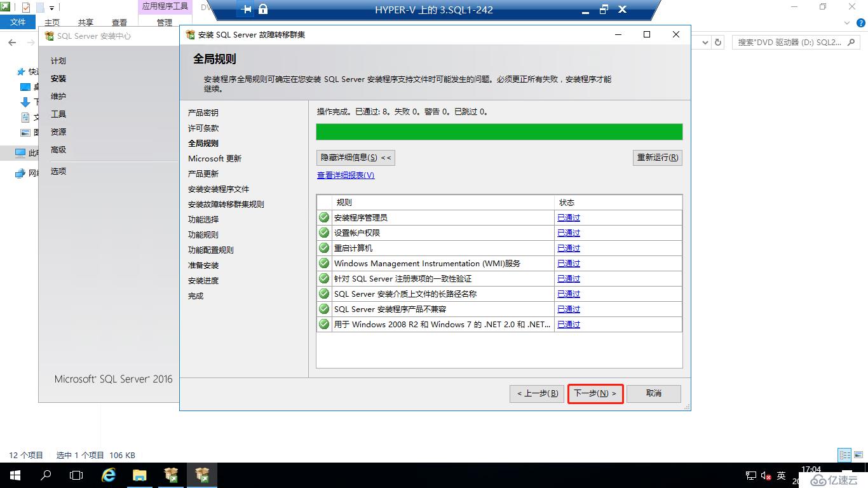Open 已通过 link for 注册表项的一致性验证
Viewport: 868px width, 488px height.
point(569,278)
